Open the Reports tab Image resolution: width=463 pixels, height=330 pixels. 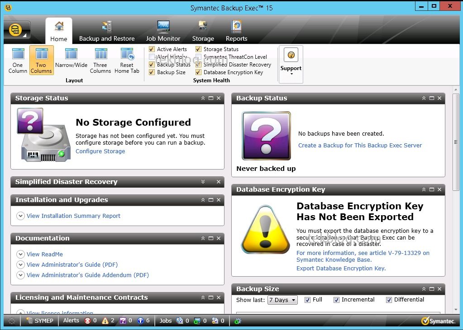237,31
